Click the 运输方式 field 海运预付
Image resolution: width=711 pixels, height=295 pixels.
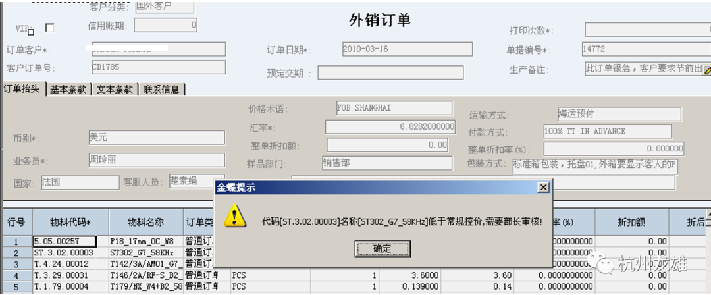coord(619,114)
